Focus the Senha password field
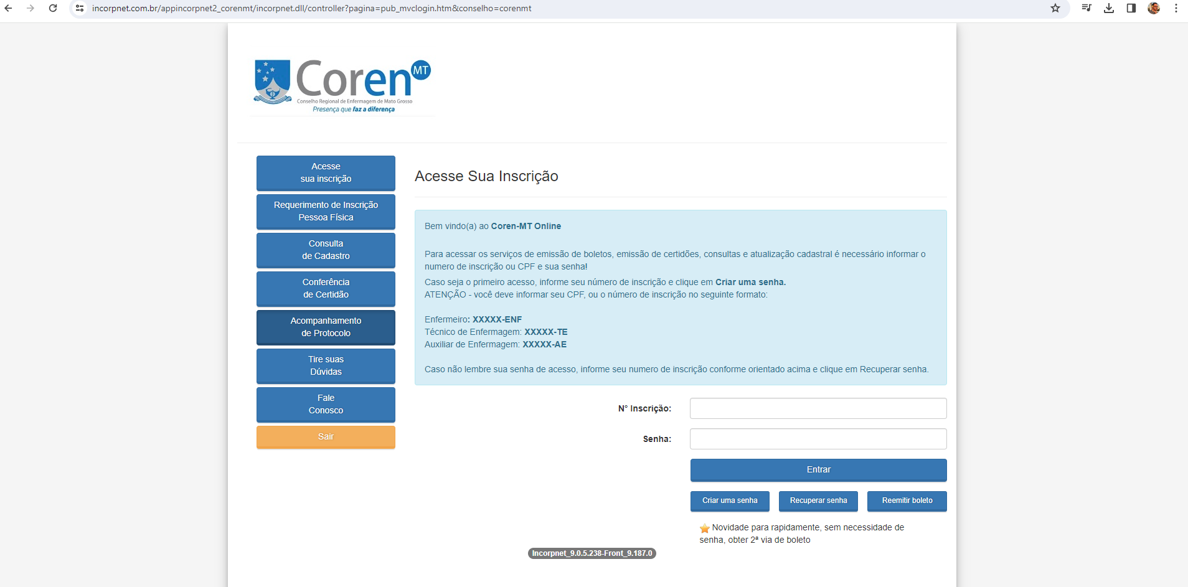 [818, 439]
